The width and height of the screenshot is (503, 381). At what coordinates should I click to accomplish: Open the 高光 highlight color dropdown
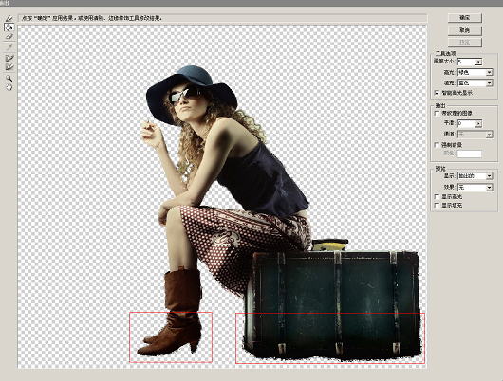475,72
